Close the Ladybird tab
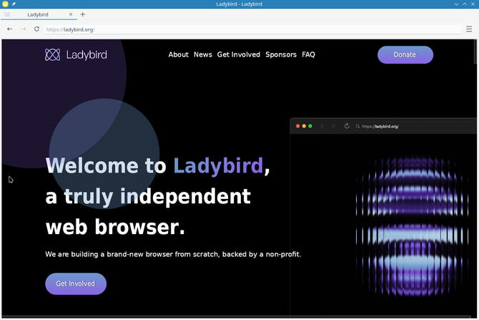Screen dimensions: 479x320 point(71,14)
